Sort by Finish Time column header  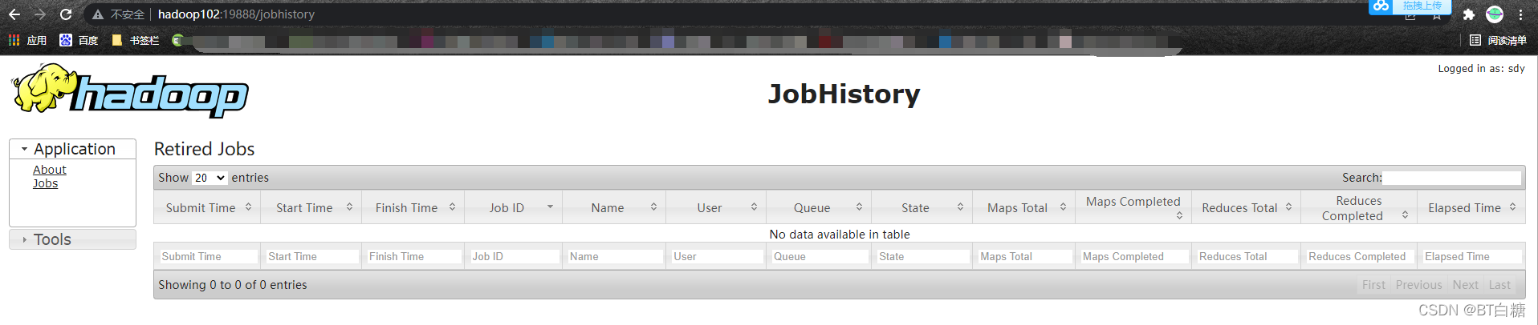(413, 207)
